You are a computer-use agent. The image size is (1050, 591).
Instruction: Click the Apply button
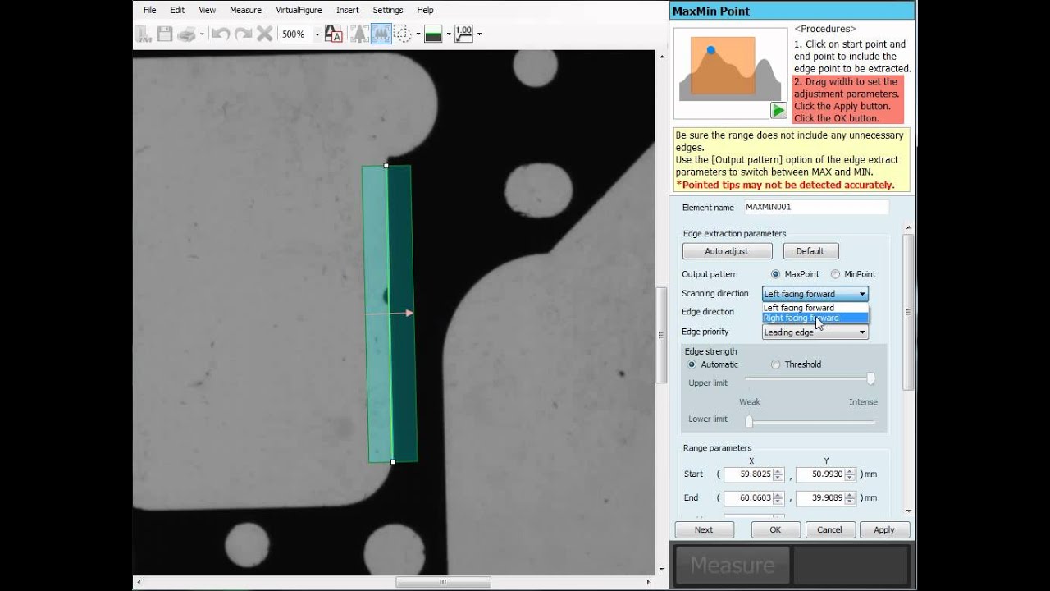pos(883,529)
